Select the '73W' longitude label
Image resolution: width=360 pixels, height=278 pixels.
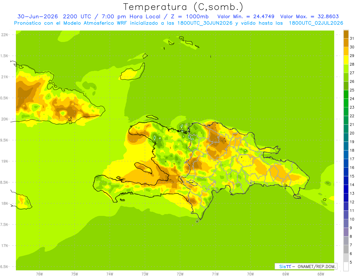point(145,274)
